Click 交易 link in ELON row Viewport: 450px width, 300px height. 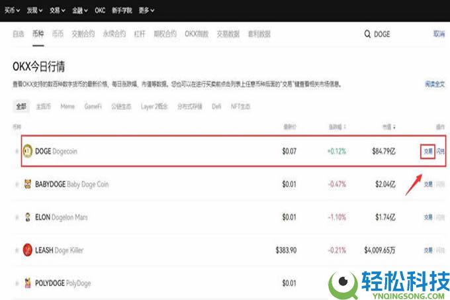(x=428, y=217)
